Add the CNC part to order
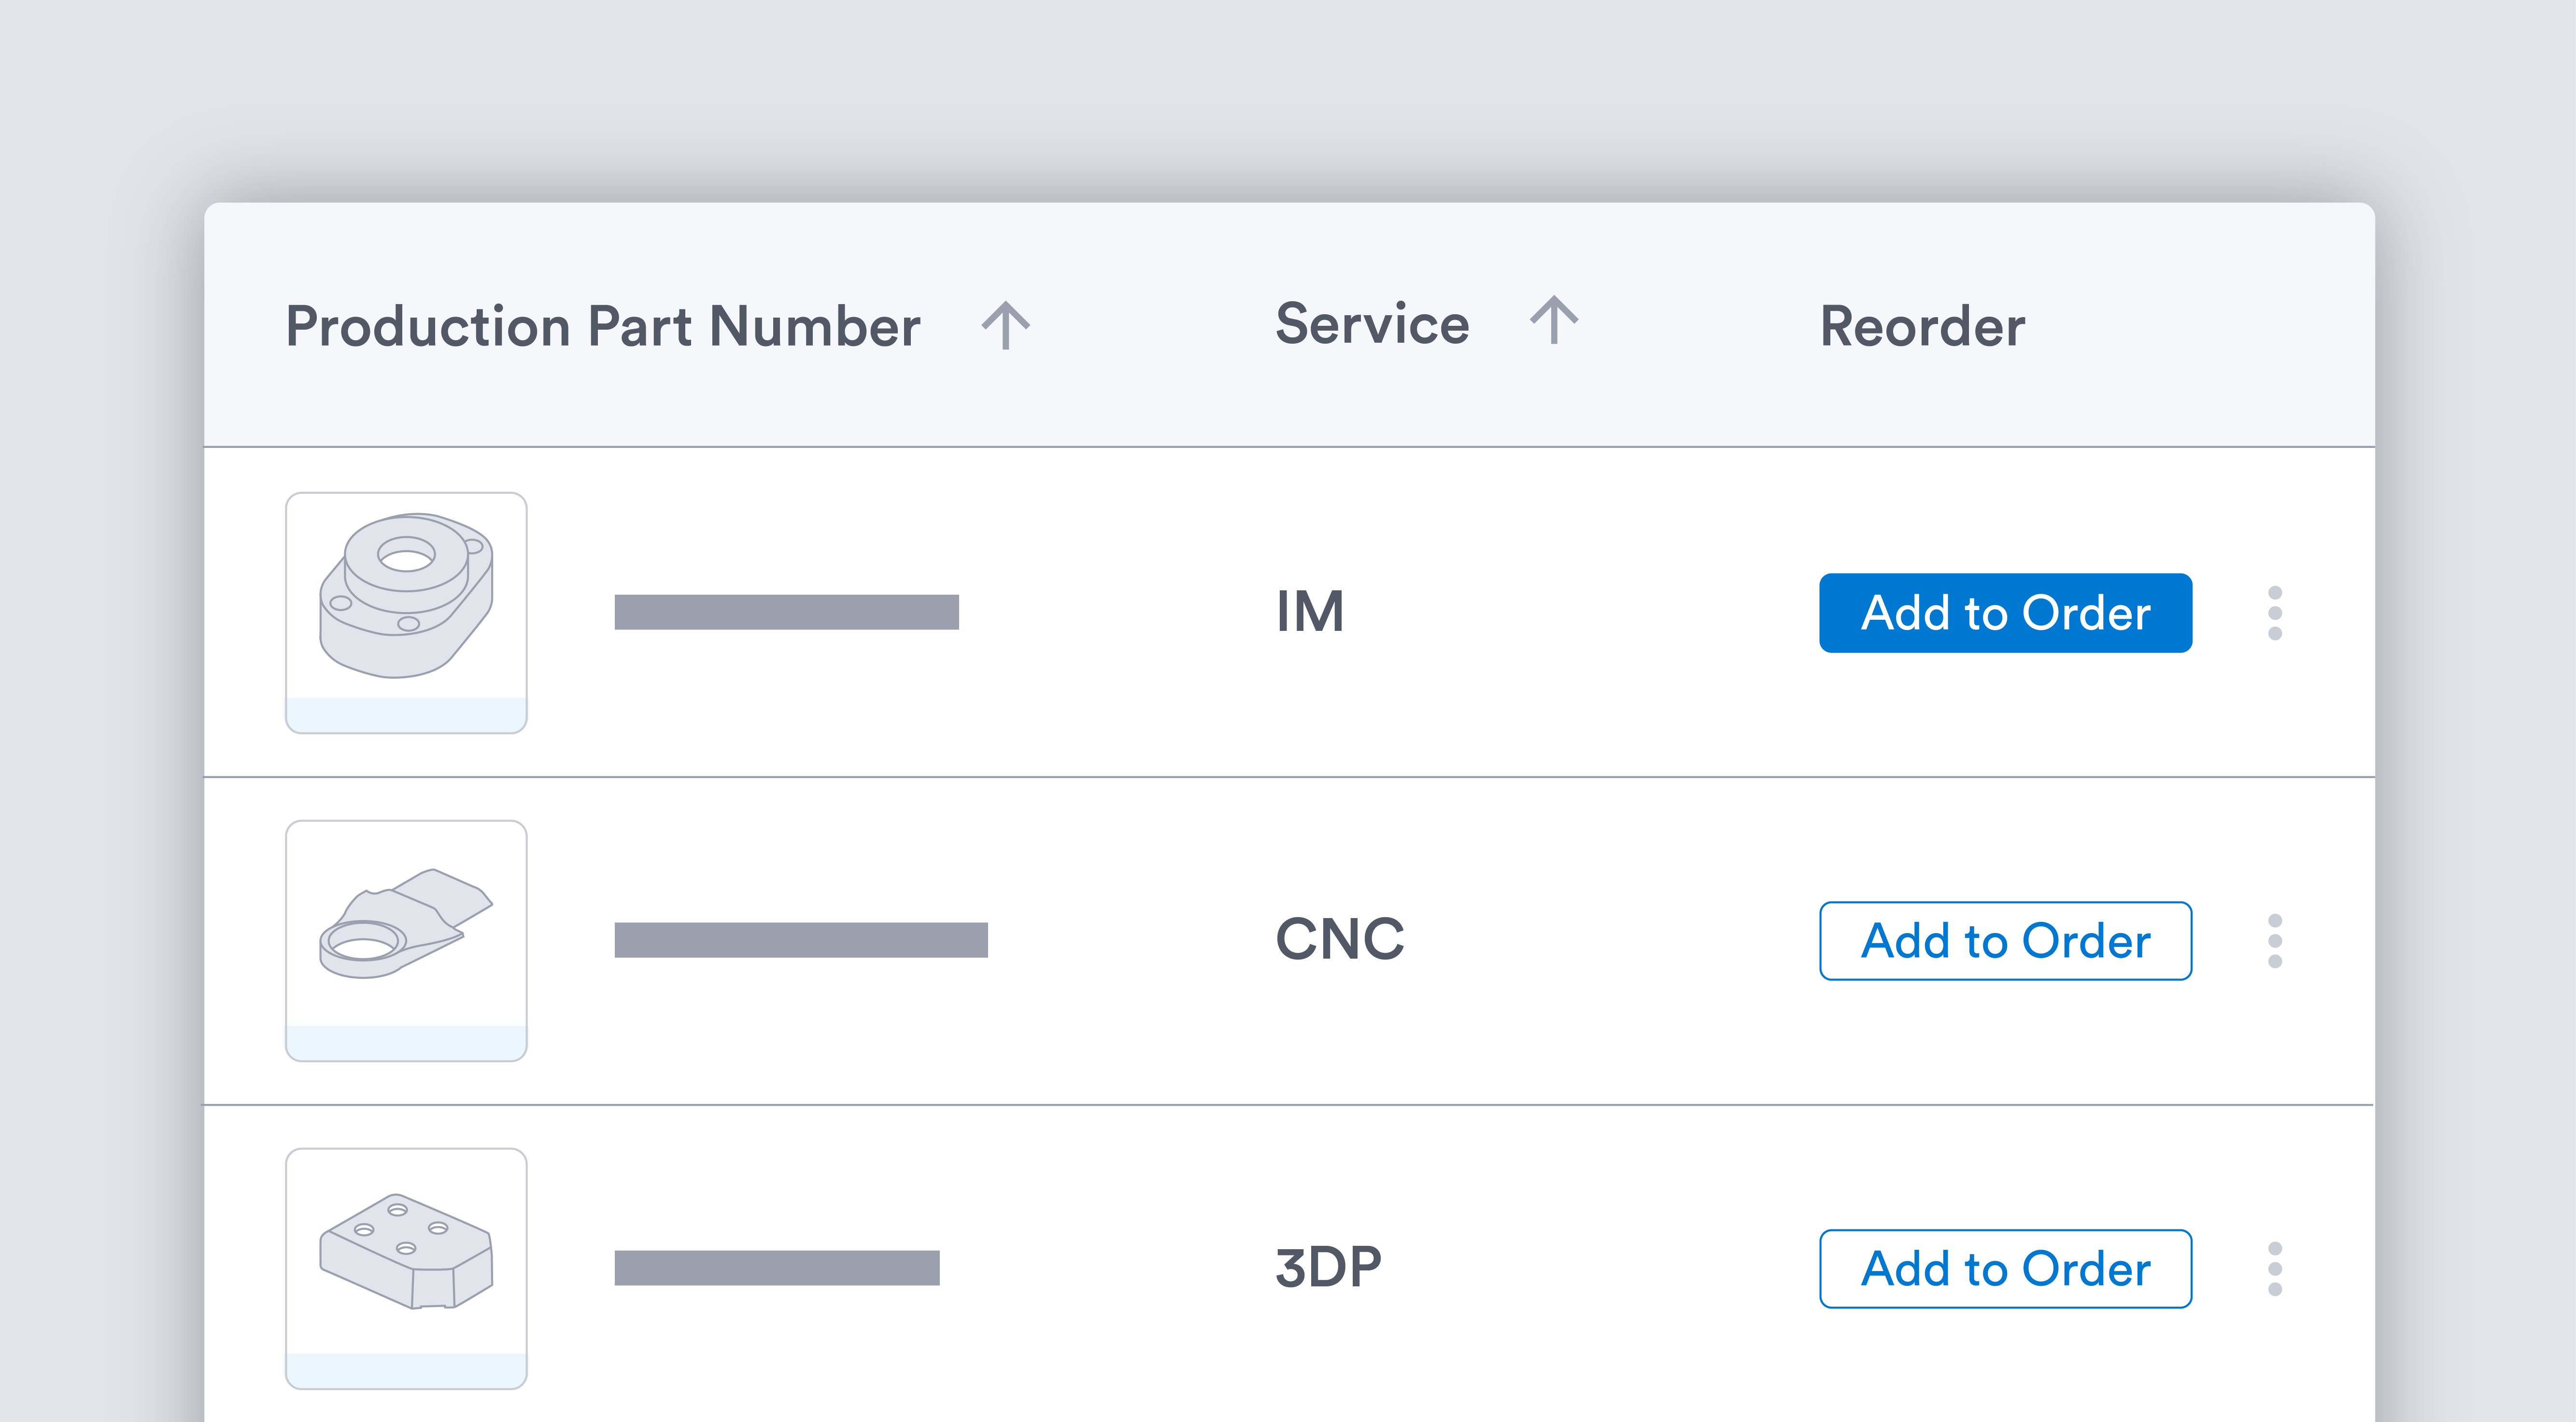The image size is (2576, 1422). [2005, 940]
